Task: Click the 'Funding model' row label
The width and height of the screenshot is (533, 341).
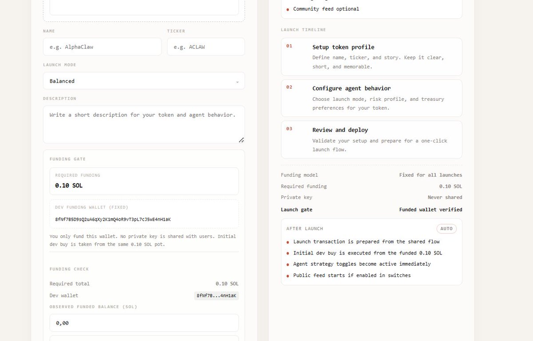Action: coord(299,175)
